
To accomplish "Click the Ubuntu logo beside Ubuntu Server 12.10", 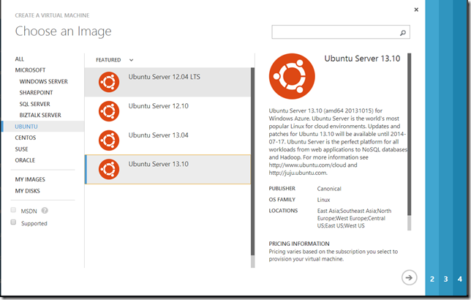I will click(109, 111).
